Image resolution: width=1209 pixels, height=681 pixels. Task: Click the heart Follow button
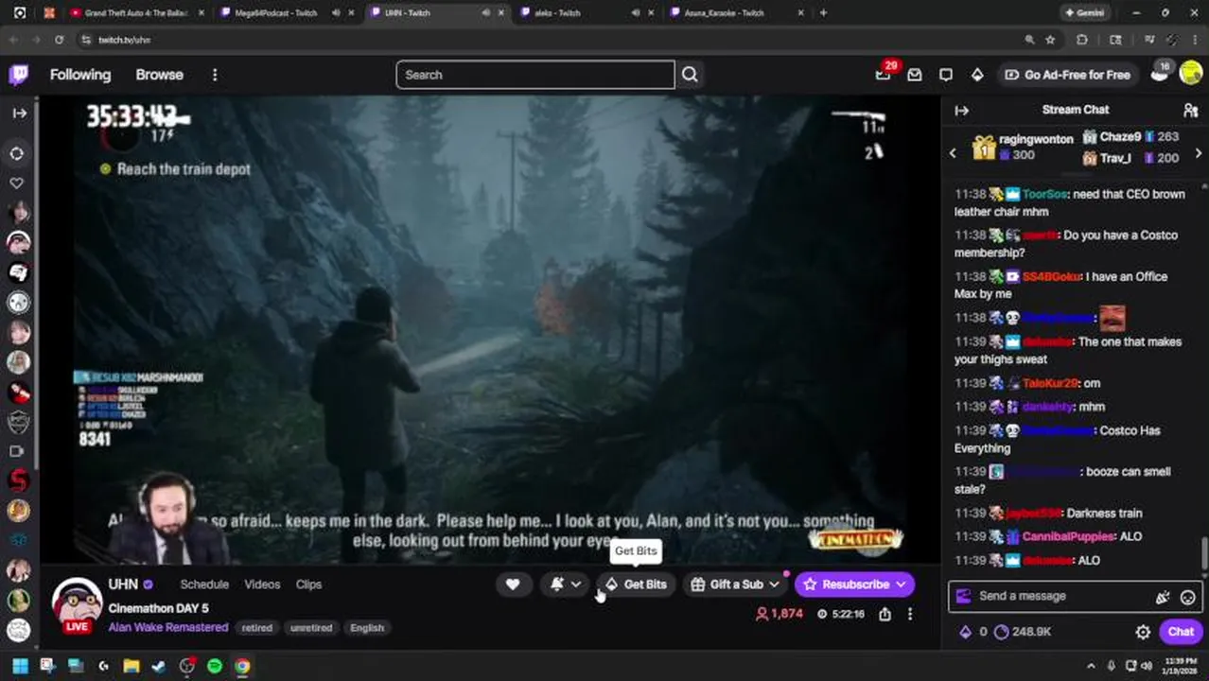click(x=513, y=585)
